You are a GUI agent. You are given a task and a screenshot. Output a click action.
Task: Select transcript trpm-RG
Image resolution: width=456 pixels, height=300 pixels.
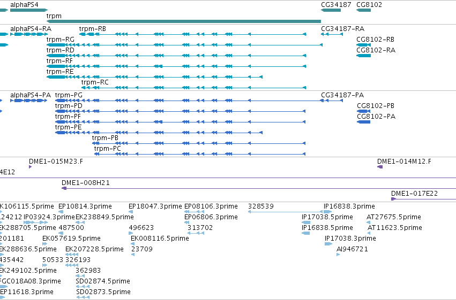pyautogui.click(x=60, y=40)
